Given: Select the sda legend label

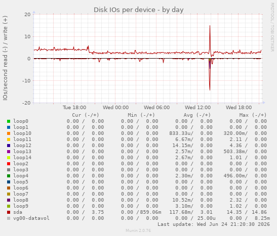Looking at the screenshot, I should point(18,212).
